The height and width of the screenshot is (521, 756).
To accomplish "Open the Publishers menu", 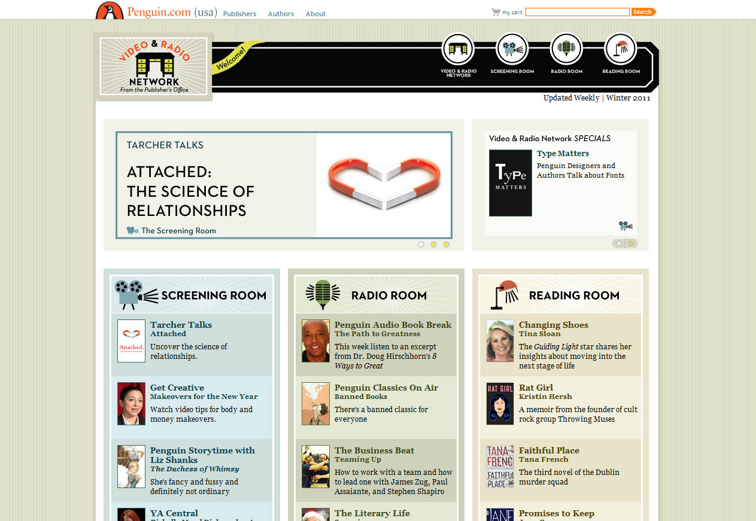I will (x=239, y=14).
